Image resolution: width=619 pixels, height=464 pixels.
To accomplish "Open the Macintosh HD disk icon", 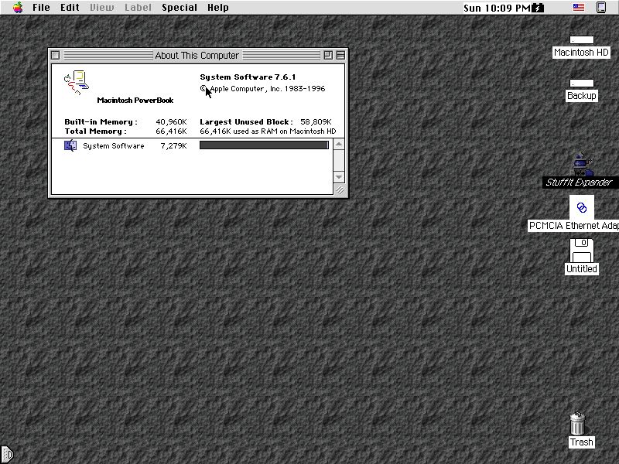I will tap(581, 40).
